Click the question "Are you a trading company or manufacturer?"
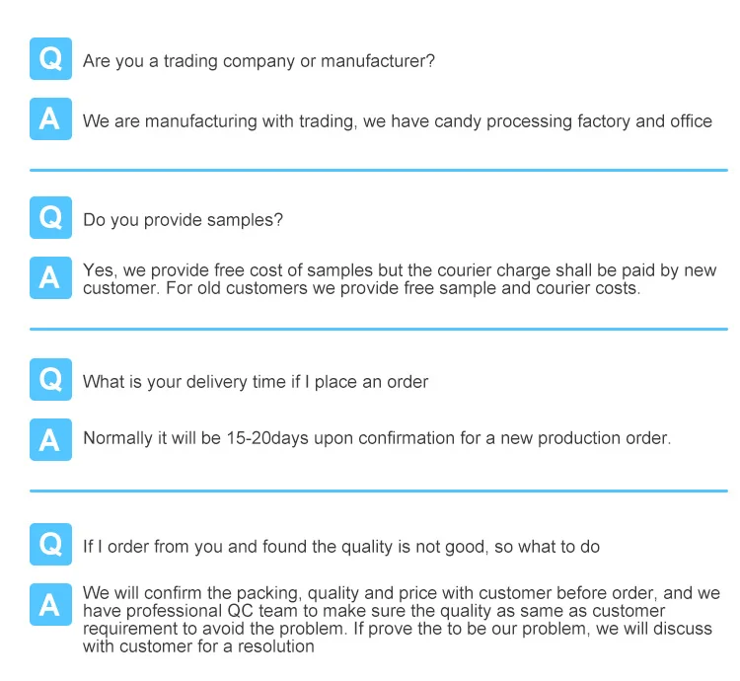 [259, 61]
